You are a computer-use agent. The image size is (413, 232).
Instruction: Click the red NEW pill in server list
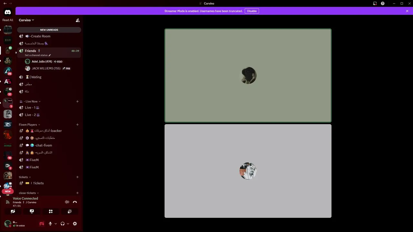8,191
